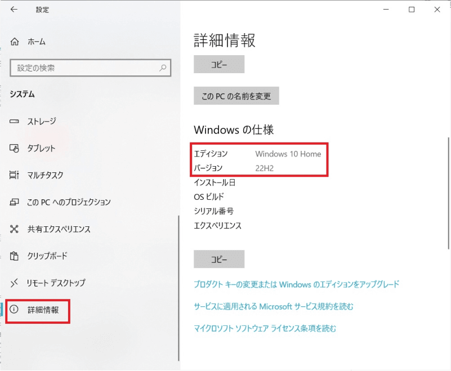Open the ホーム home icon
The height and width of the screenshot is (371, 451).
15,42
